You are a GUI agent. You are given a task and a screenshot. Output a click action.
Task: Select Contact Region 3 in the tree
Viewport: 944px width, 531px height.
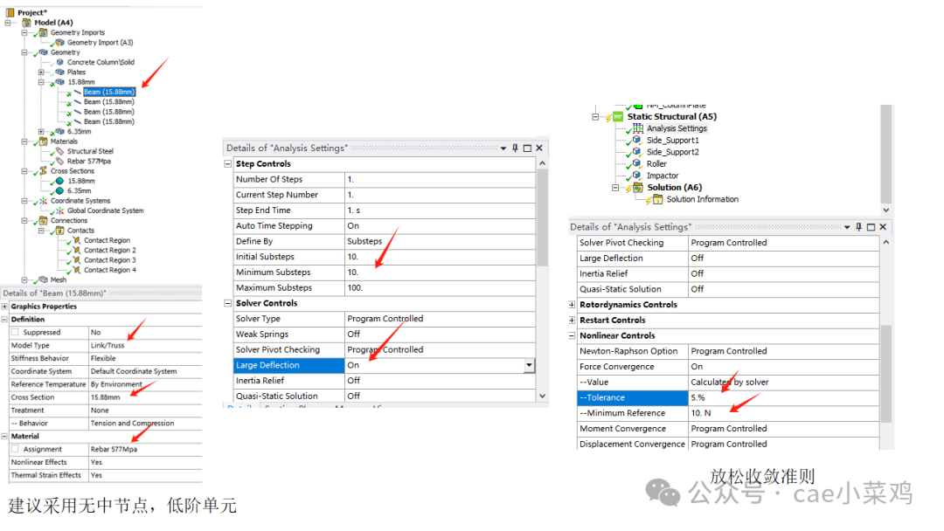point(110,259)
